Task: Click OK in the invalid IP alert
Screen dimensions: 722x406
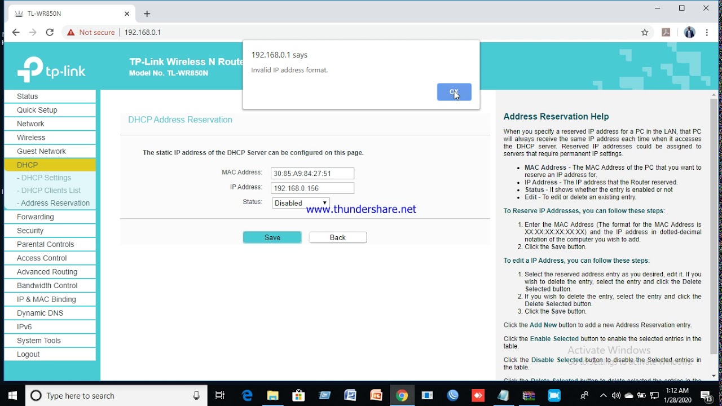Action: point(454,92)
